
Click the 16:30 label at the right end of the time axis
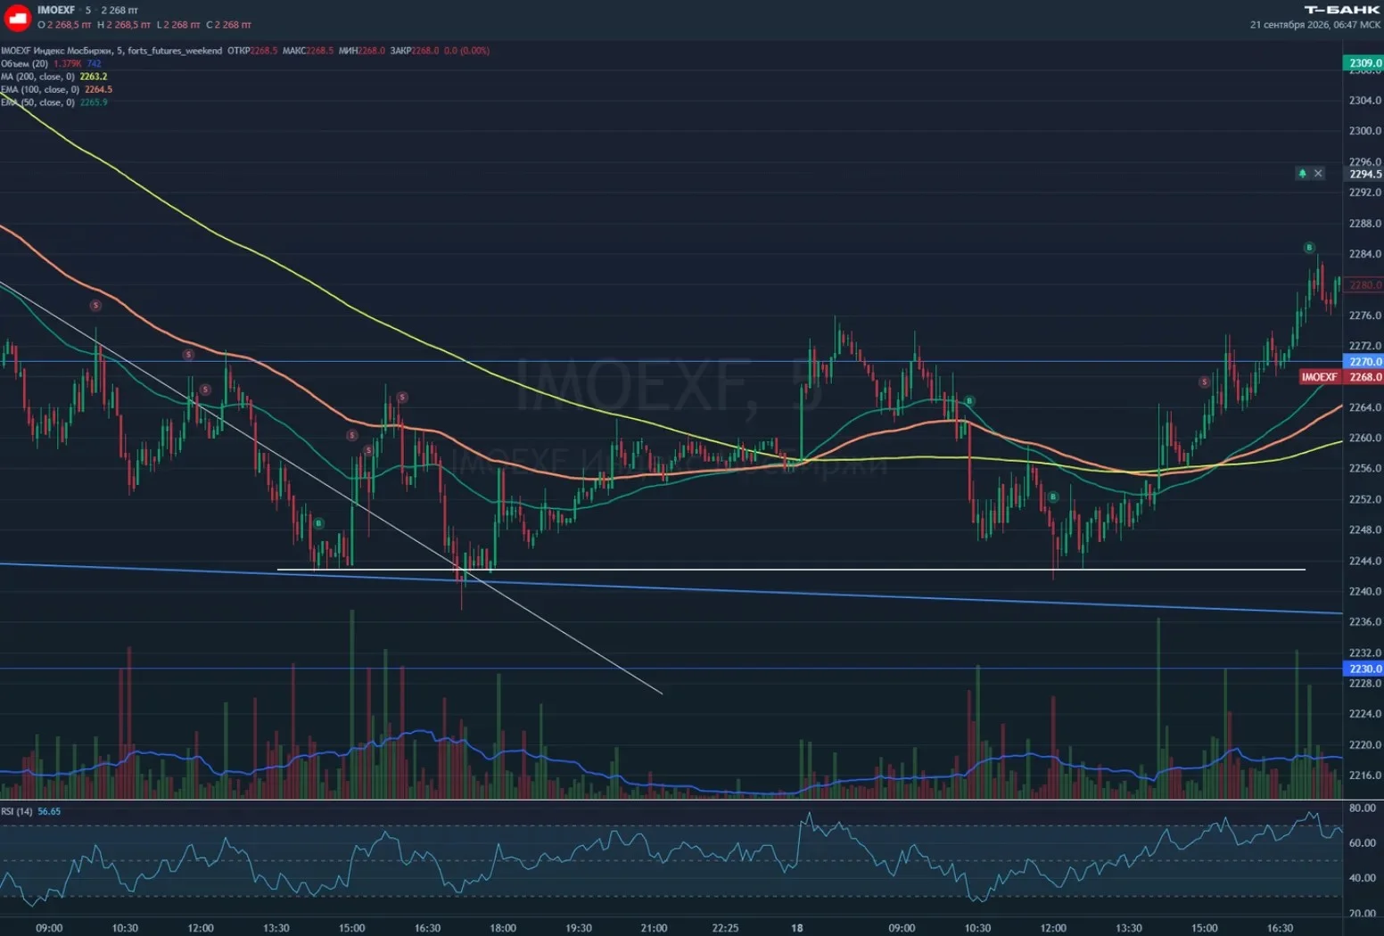point(1280,928)
